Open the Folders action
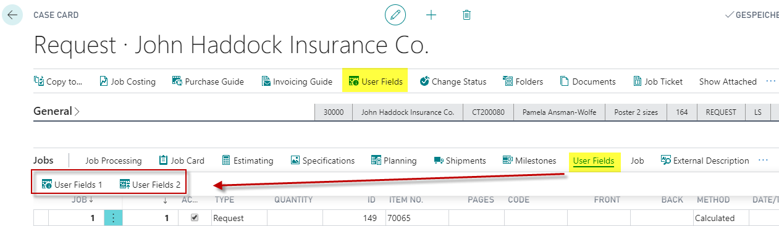The height and width of the screenshot is (226, 779). coord(523,82)
